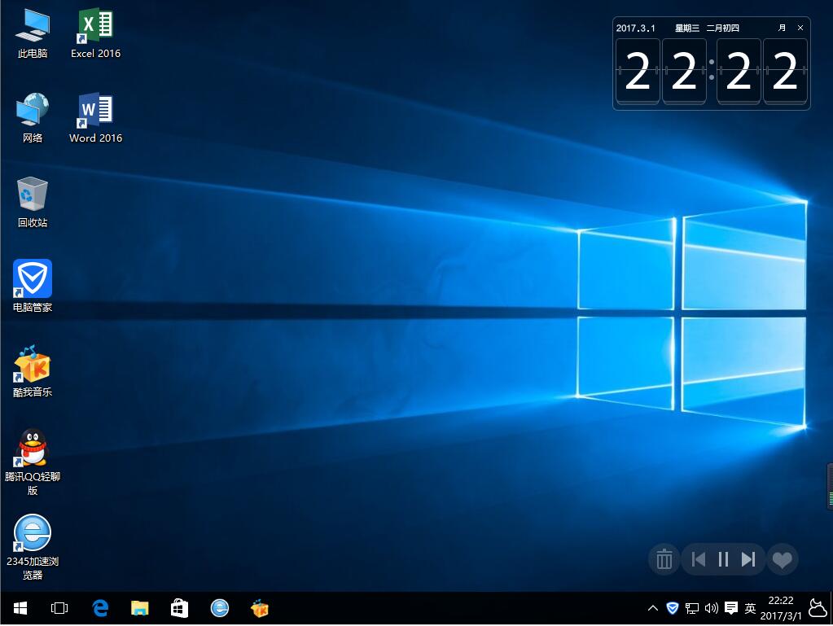Select the Excel 2016 shortcut

[x=95, y=33]
